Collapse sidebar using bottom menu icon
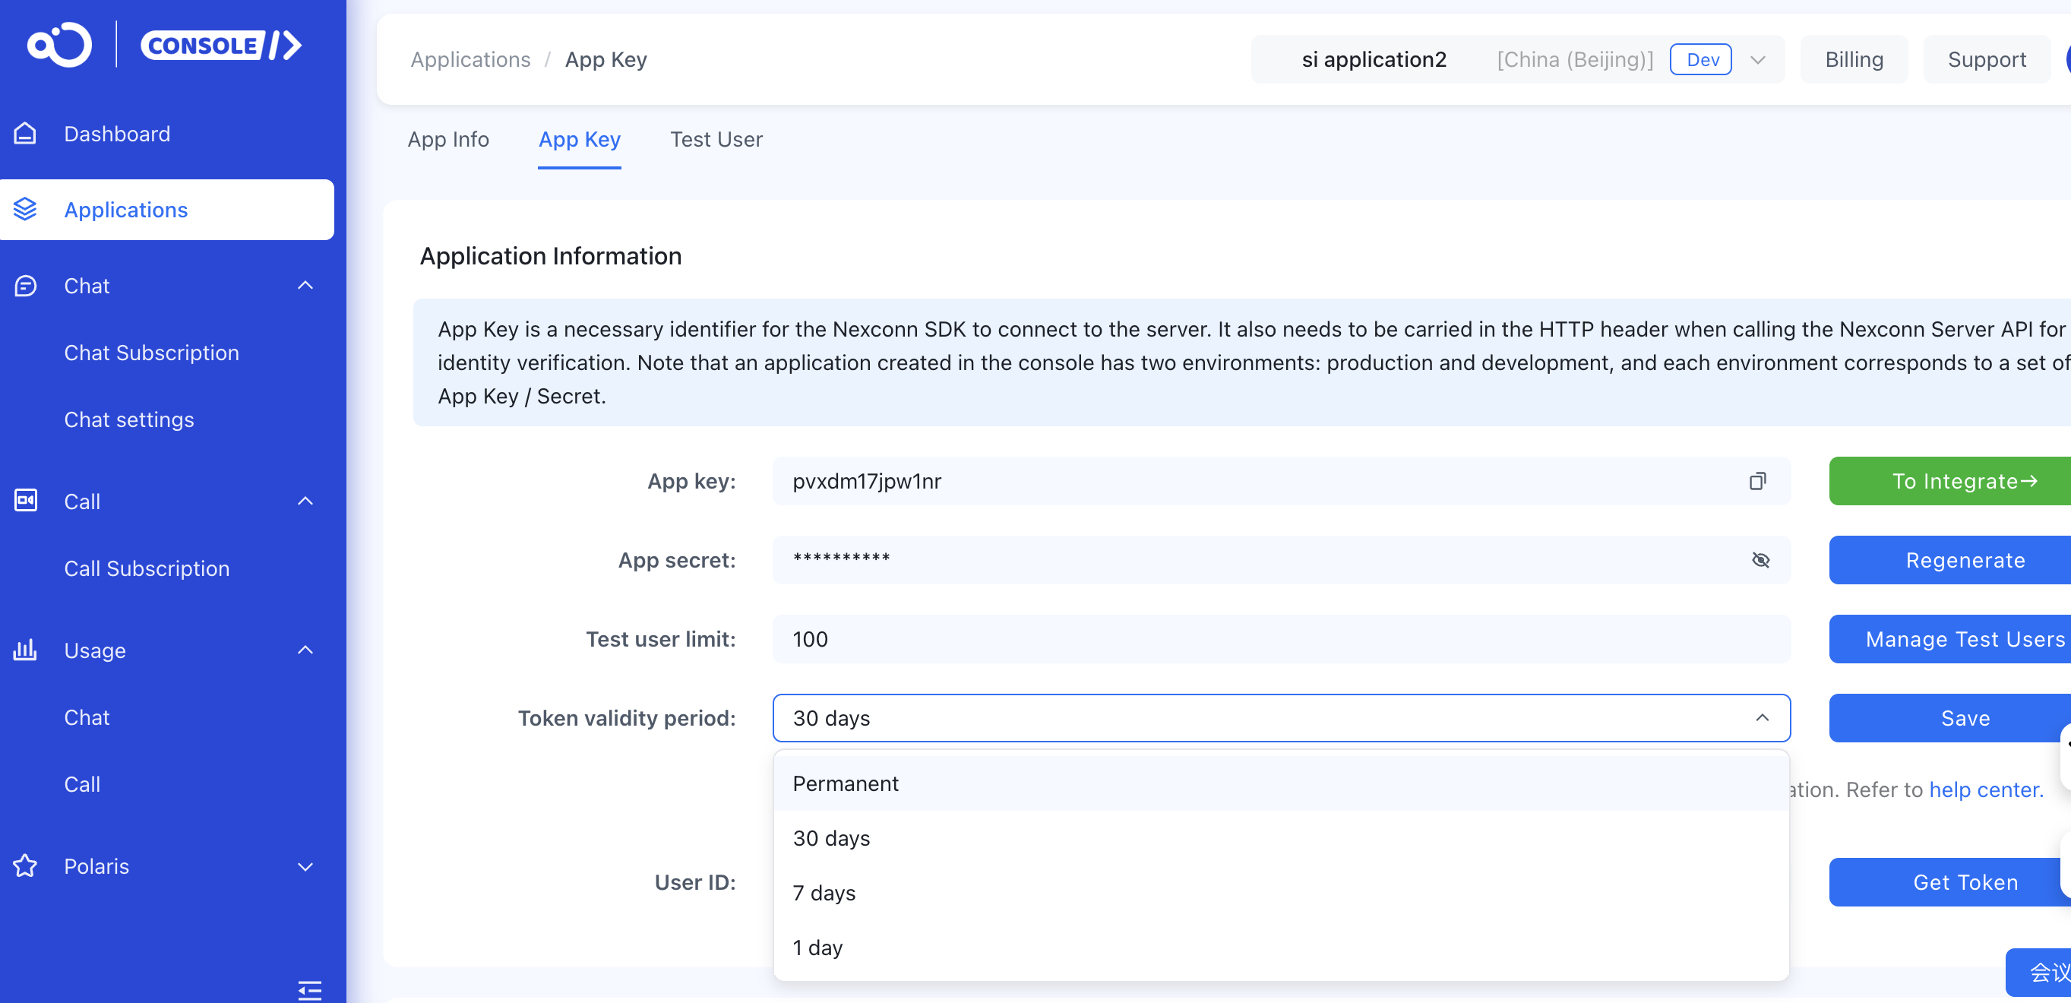The width and height of the screenshot is (2071, 1003). (309, 989)
